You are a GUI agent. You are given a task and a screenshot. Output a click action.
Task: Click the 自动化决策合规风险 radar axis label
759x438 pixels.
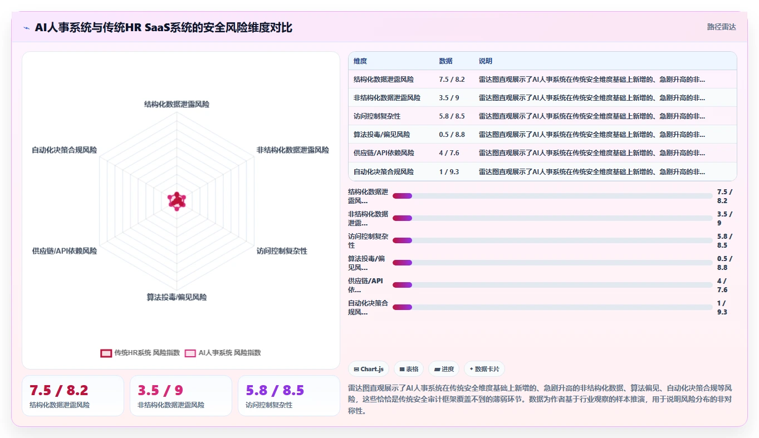click(65, 150)
